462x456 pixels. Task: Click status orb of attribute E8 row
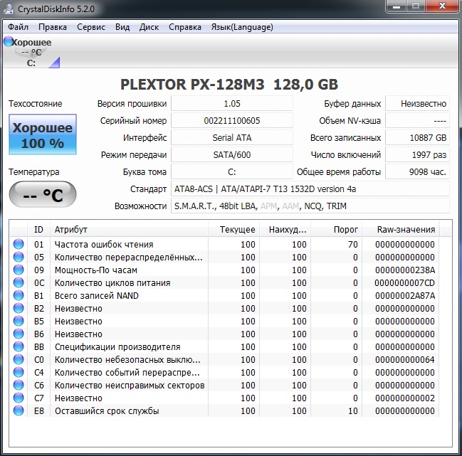(x=19, y=410)
